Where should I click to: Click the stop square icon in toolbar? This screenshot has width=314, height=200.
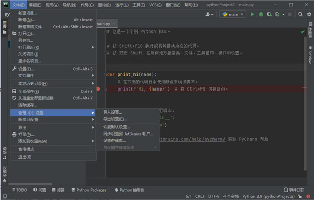pyautogui.click(x=290, y=14)
